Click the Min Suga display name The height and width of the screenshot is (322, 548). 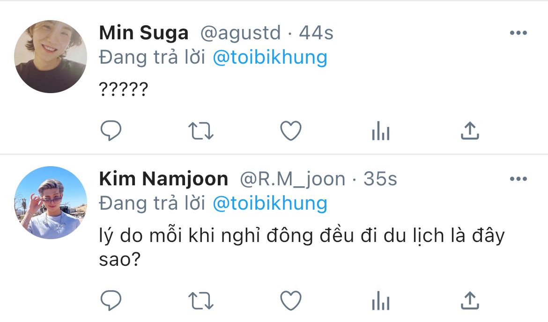144,33
